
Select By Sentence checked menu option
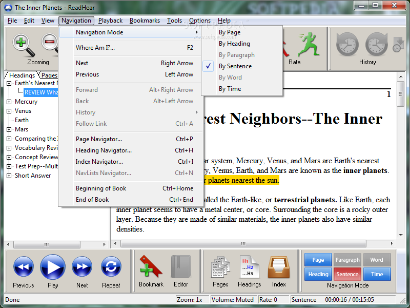pos(242,66)
